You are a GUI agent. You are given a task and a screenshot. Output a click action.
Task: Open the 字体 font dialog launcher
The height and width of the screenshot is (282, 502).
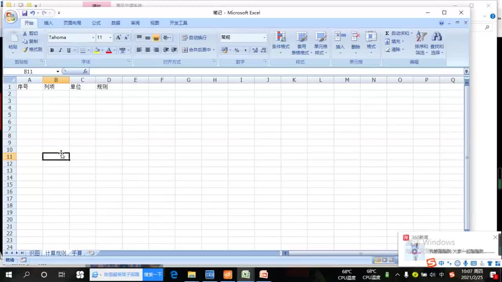(129, 61)
